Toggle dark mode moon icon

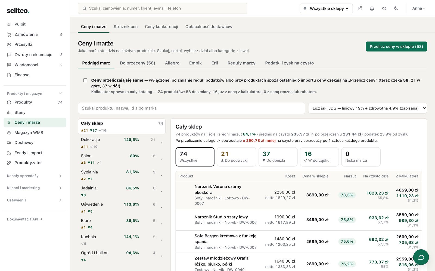396,8
